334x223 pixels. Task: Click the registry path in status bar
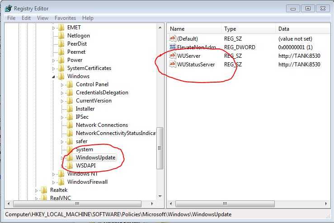tap(118, 214)
